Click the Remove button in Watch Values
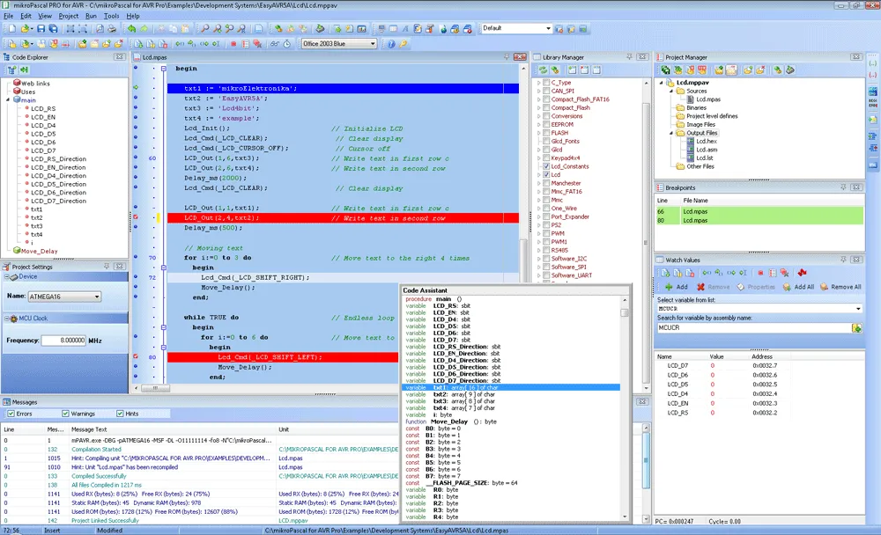Image resolution: width=881 pixels, height=535 pixels. [x=714, y=287]
